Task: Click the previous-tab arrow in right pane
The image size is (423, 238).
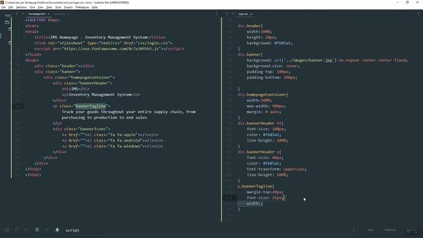Action: 227,13
